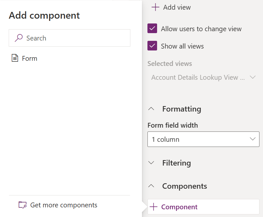This screenshot has width=263, height=217.
Task: Focus the Search input field
Action: pos(74,38)
